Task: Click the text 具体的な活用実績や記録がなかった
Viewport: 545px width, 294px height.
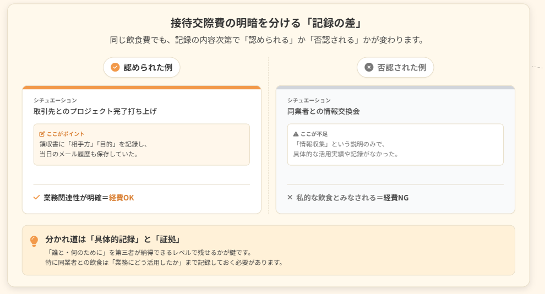Action: point(345,154)
